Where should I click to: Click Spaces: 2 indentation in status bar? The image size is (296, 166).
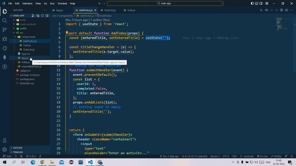coord(215,156)
